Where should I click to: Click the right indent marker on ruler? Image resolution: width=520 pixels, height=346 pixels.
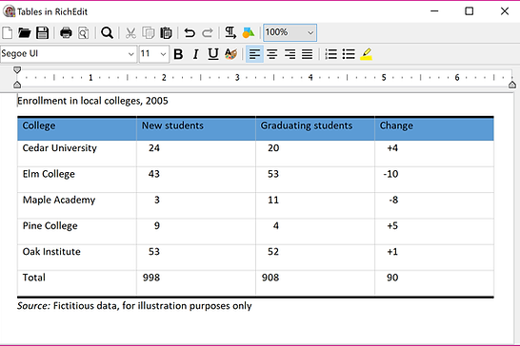pos(512,85)
